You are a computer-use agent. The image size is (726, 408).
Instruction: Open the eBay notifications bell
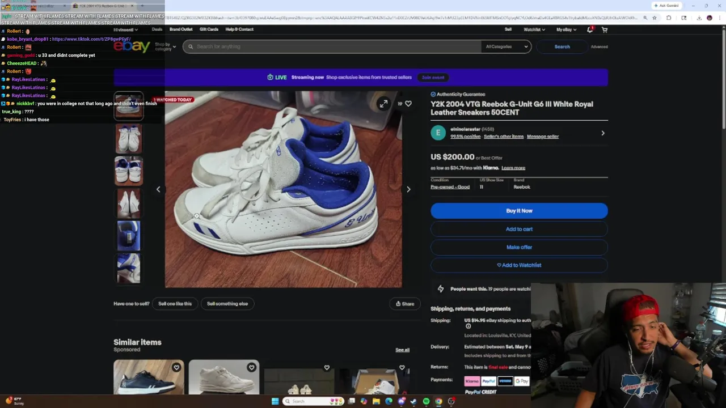pos(590,29)
